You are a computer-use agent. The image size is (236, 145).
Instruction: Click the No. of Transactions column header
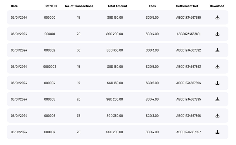(x=79, y=6)
